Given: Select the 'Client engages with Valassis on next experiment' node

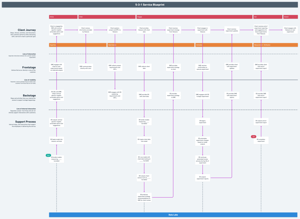Looking at the screenshot, I should (x=290, y=29).
